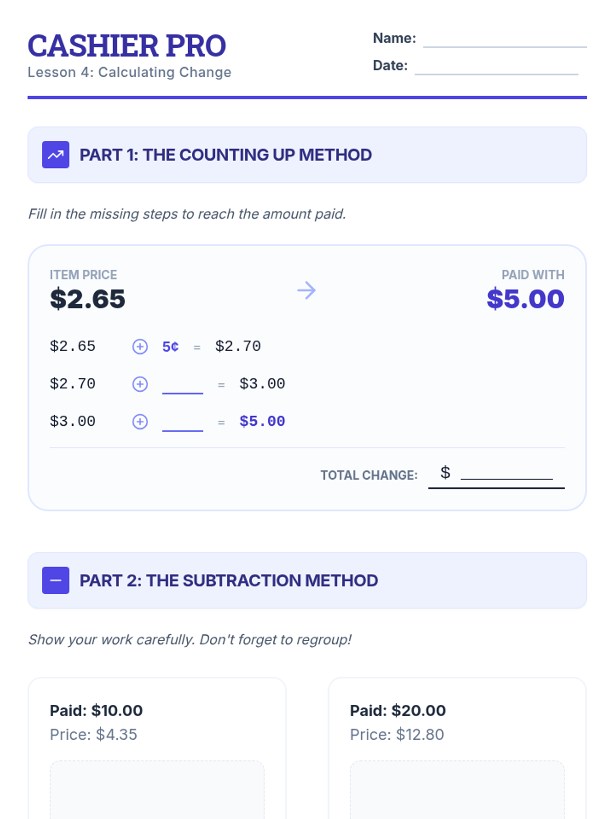Click the $5.00 Paid With amount
This screenshot has width=614, height=819.
click(x=525, y=299)
